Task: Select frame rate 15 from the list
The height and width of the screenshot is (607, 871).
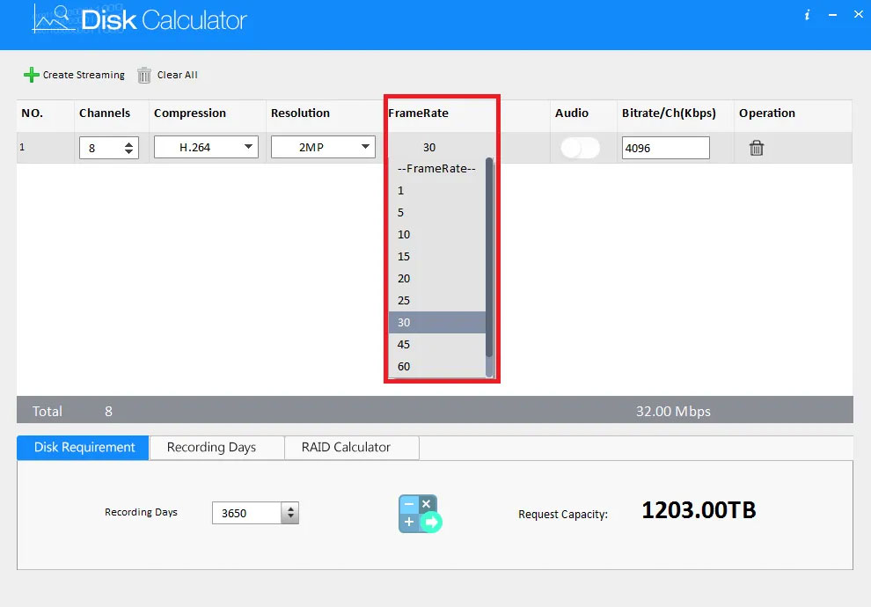Action: click(x=437, y=257)
